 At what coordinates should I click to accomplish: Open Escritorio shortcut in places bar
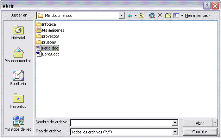(18, 78)
